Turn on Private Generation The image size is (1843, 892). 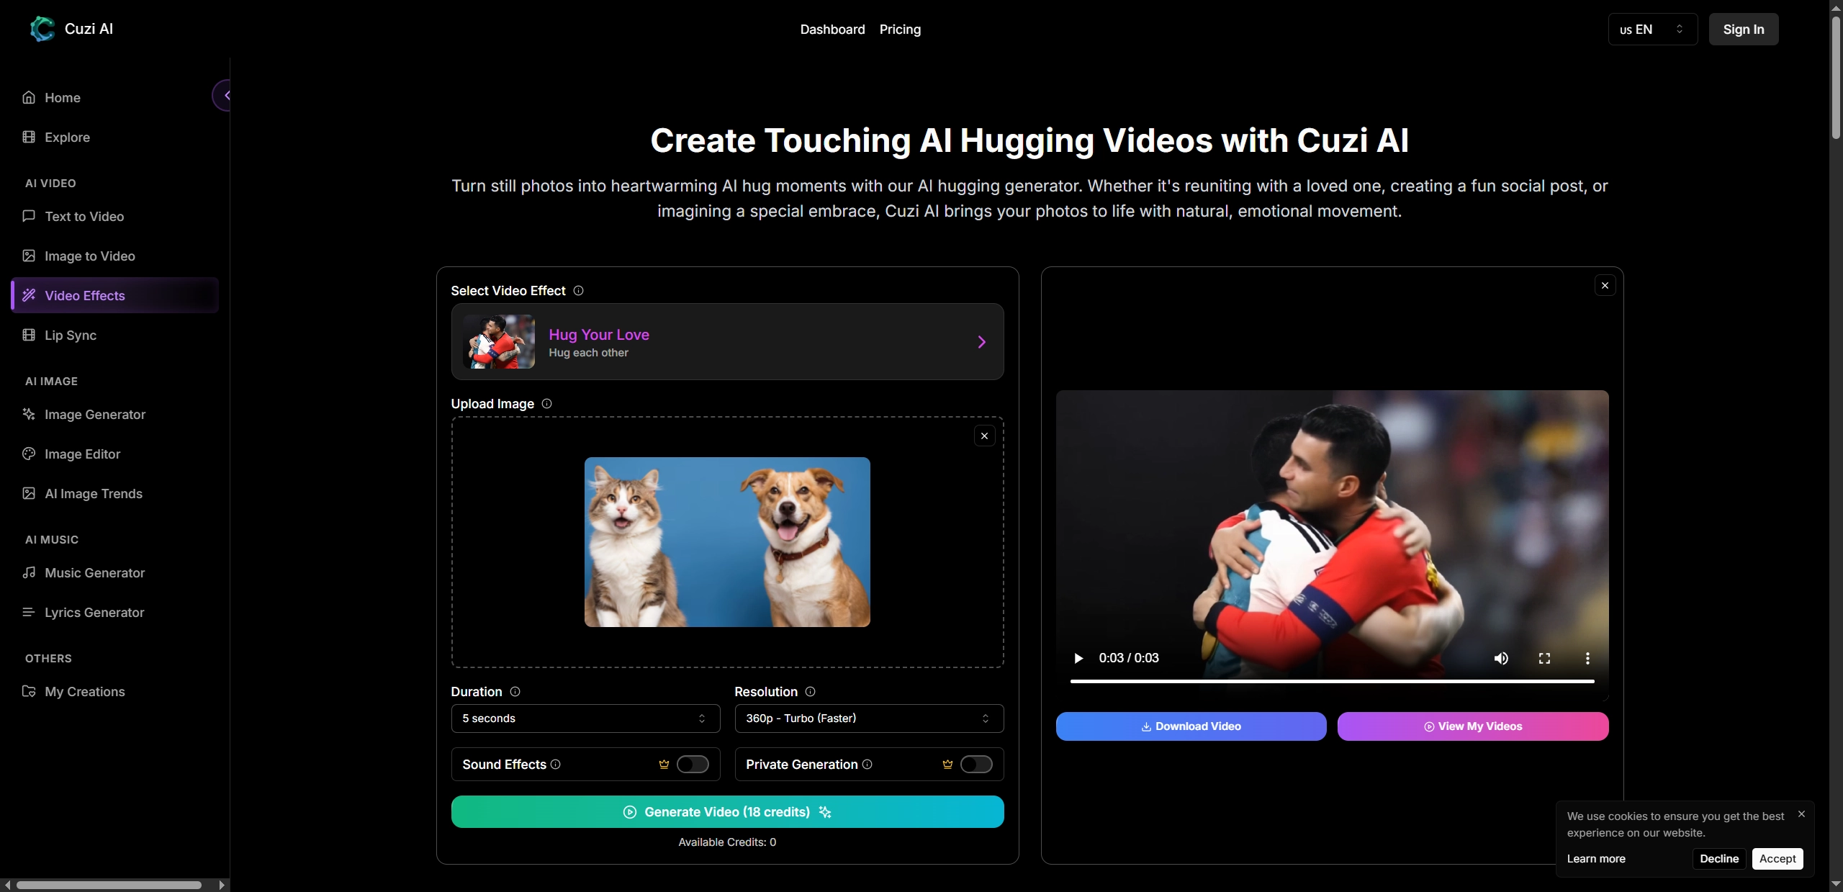click(x=975, y=764)
